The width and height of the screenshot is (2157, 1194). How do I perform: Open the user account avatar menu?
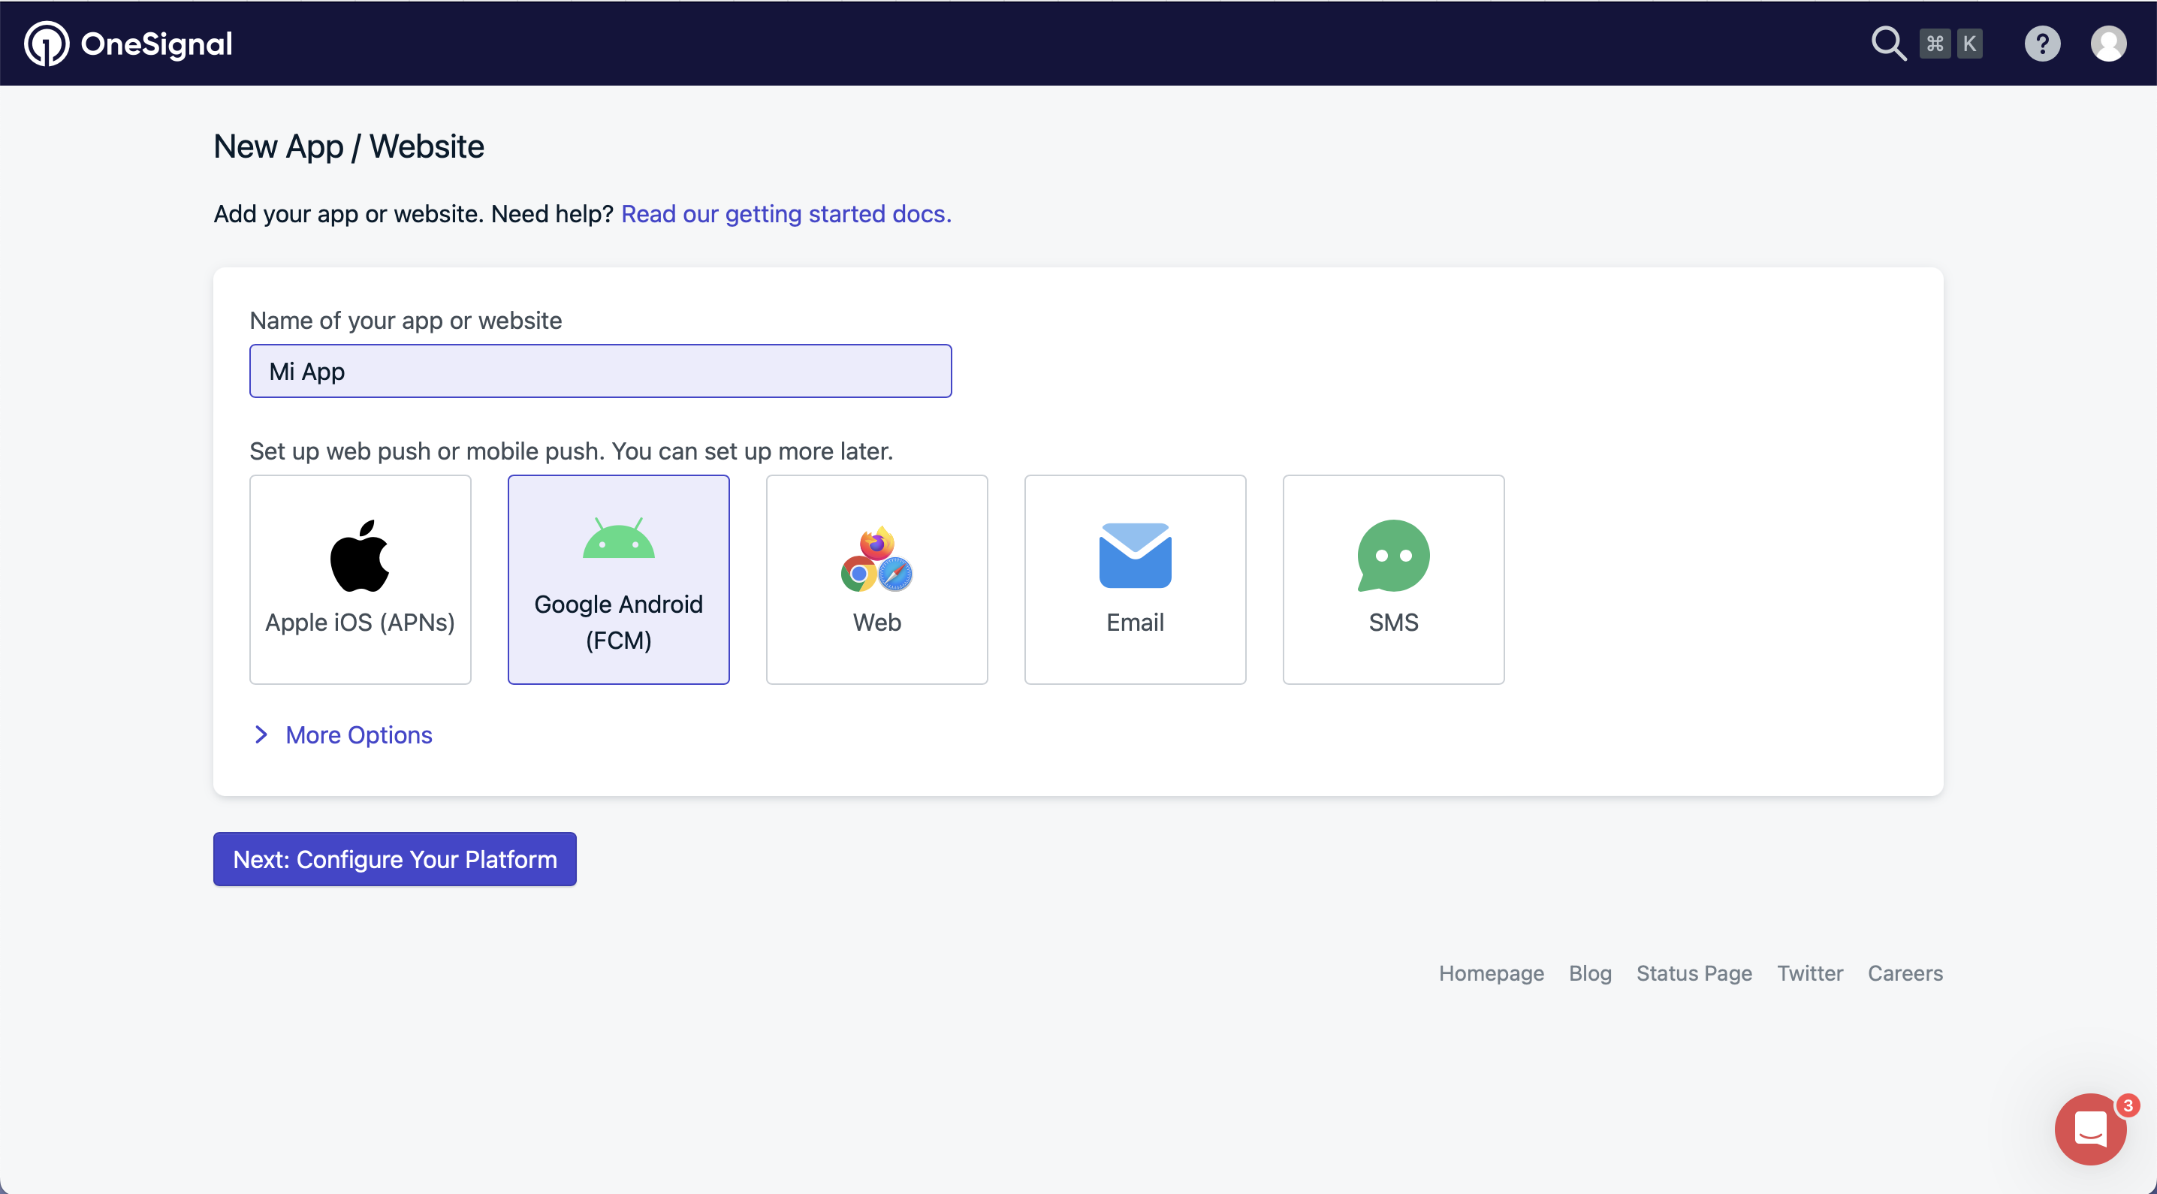[2108, 44]
